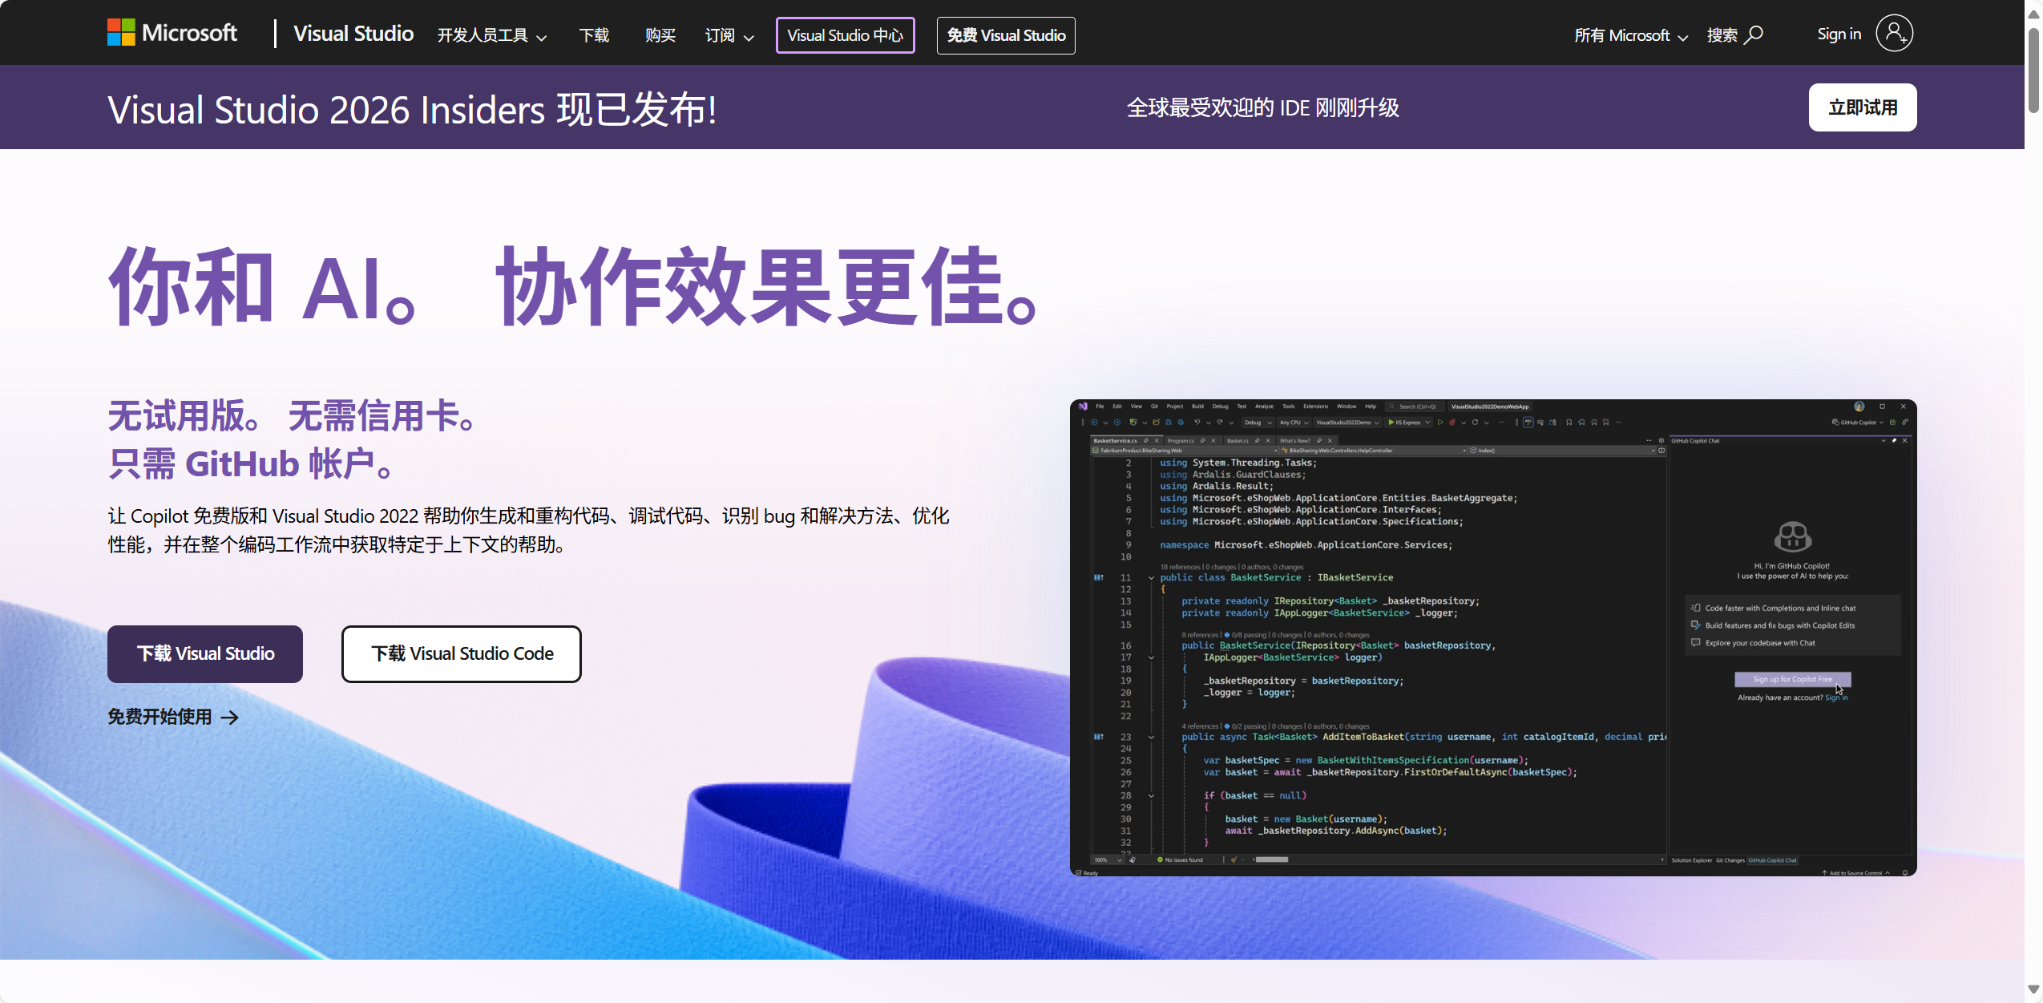The image size is (2043, 1003).
Task: Click the scrollbar up arrow
Action: 2033,14
